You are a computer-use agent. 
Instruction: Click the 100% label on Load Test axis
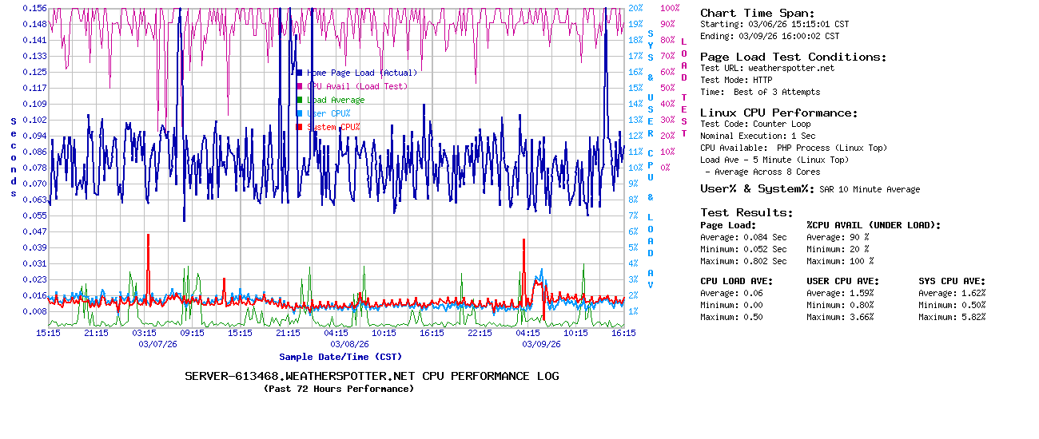pyautogui.click(x=670, y=8)
